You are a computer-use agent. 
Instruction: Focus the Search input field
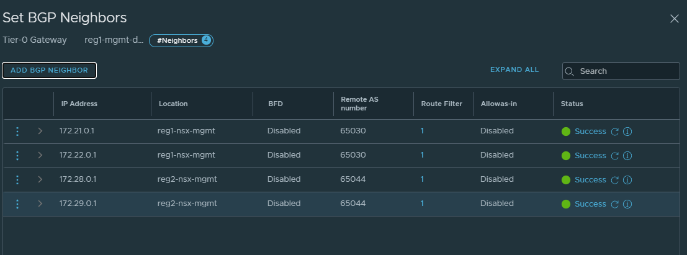coord(621,71)
